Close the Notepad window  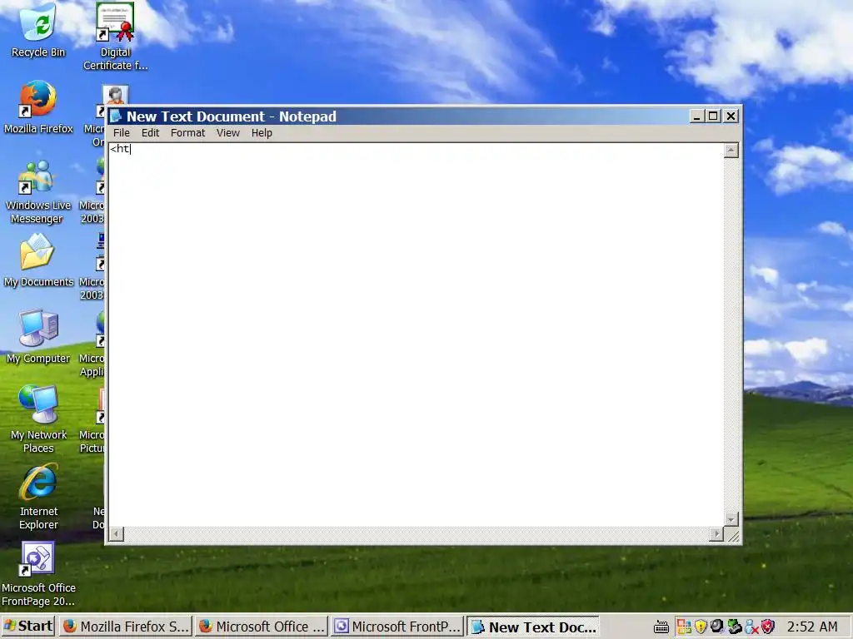coord(731,116)
